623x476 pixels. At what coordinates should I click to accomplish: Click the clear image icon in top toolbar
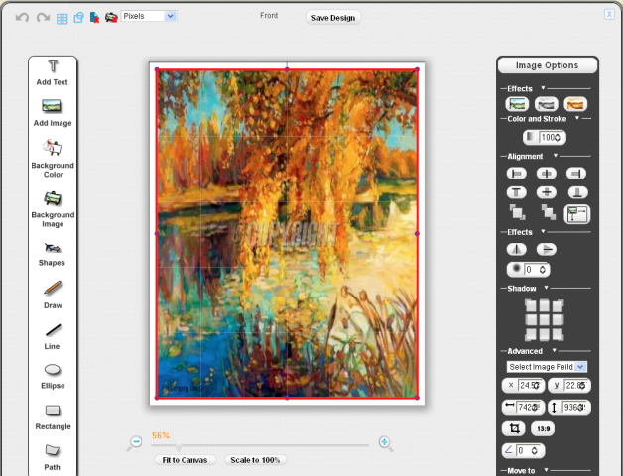pos(111,18)
